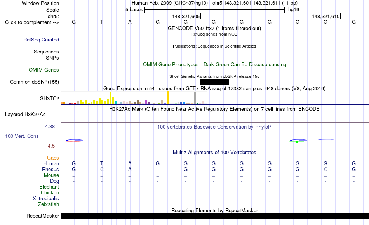Click the 148,321,610 position marker
This screenshot has width=369, height=225.
pos(326,16)
